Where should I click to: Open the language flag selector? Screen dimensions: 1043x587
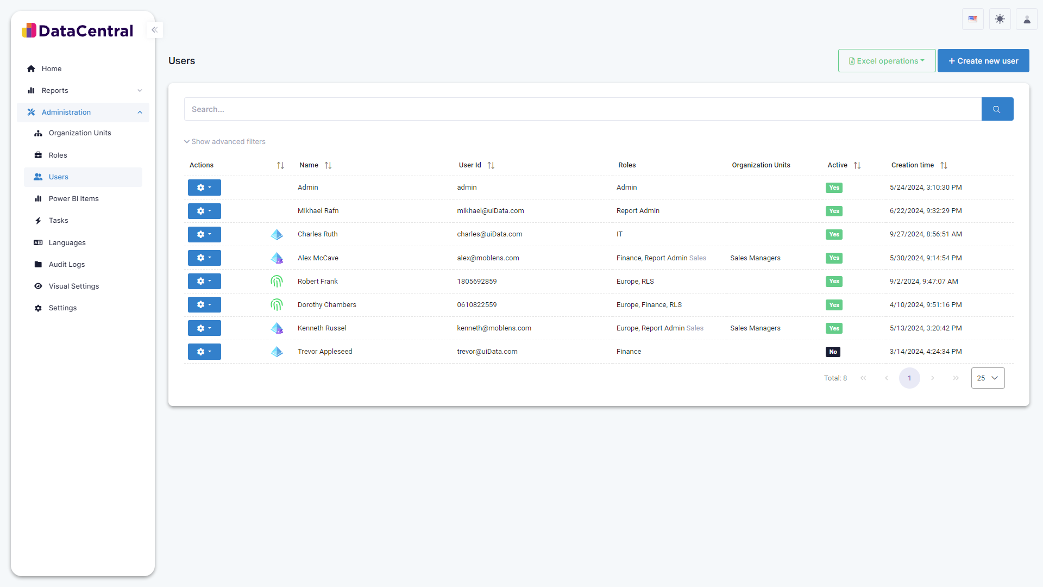pos(972,20)
